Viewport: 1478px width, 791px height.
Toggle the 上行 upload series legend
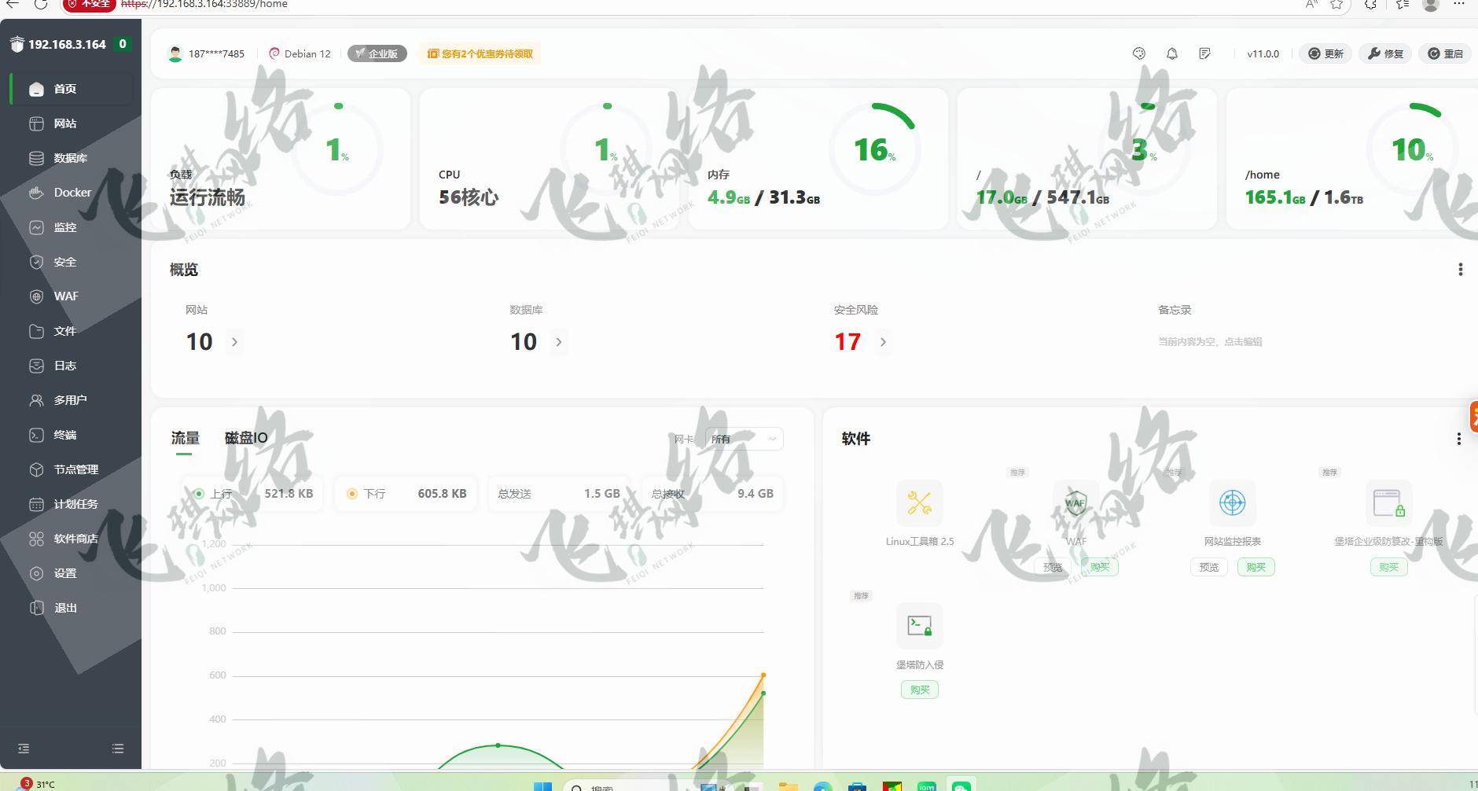[252, 494]
